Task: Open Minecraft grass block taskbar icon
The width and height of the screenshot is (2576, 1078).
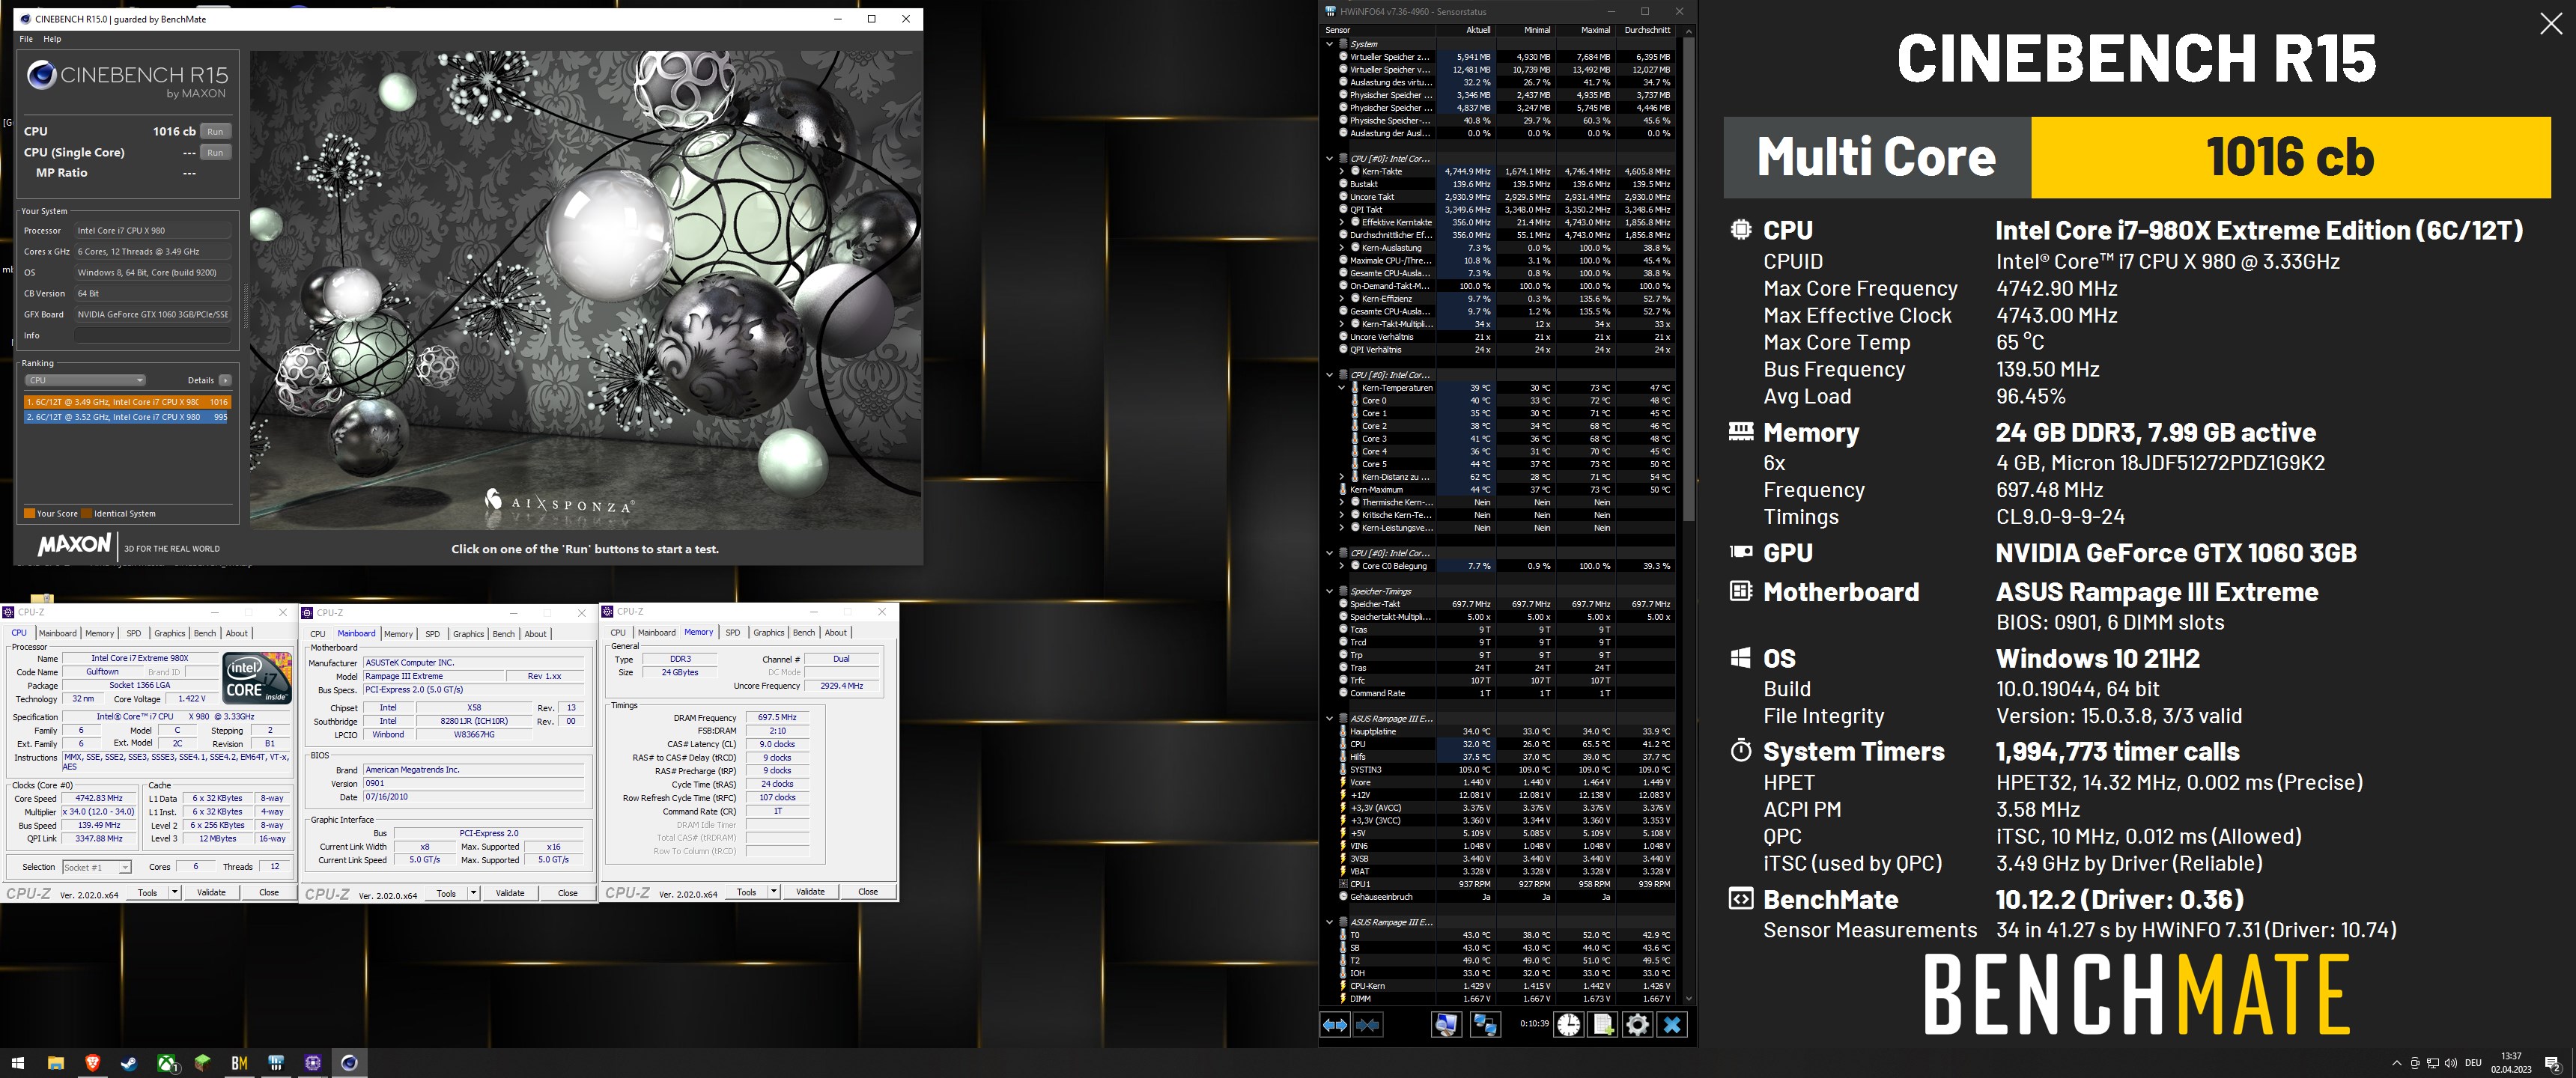Action: click(x=203, y=1063)
